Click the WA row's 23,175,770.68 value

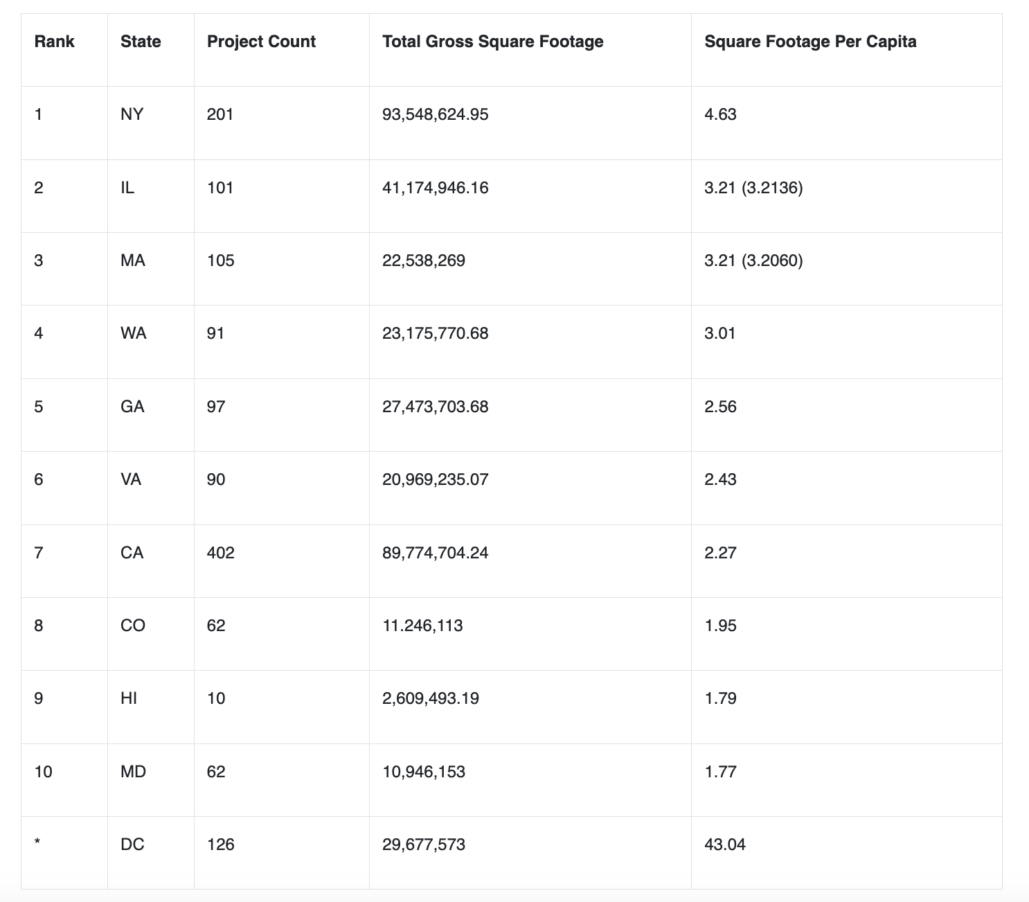435,333
